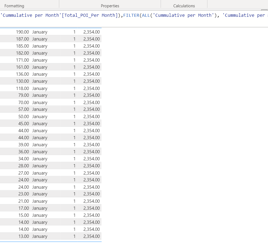Image resolution: width=268 pixels, height=243 pixels.
Task: Select the 190.00 cell
Action: 22,32
